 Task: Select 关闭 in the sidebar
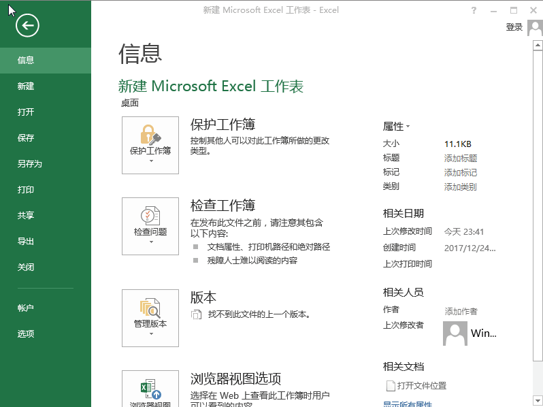(x=46, y=267)
